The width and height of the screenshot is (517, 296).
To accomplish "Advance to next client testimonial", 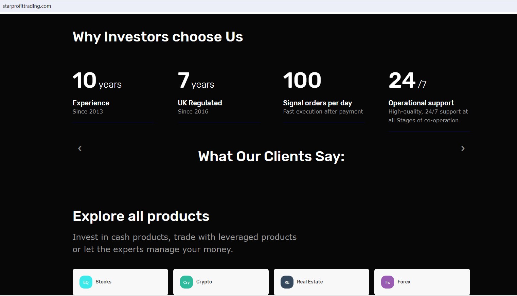I will 463,149.
